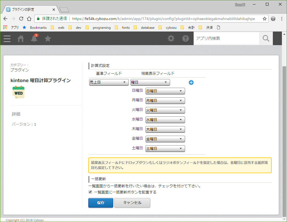Expand the 日曜日 option dropdown

tap(165, 91)
